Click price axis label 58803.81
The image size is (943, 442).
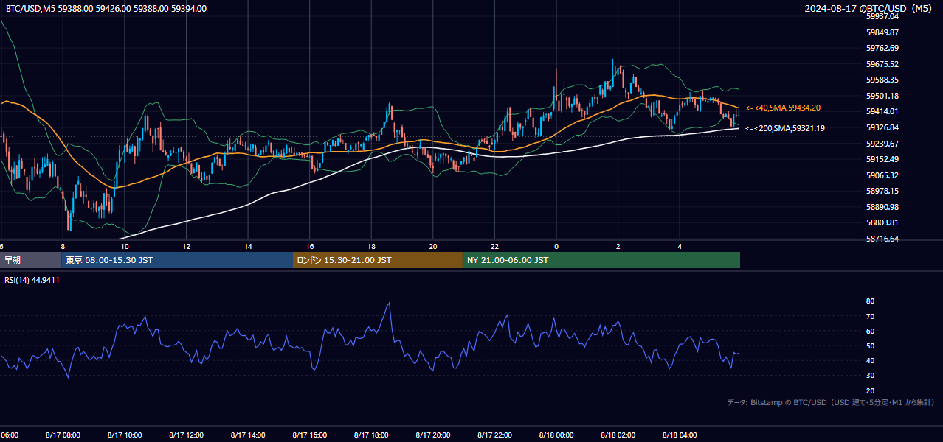coord(882,222)
